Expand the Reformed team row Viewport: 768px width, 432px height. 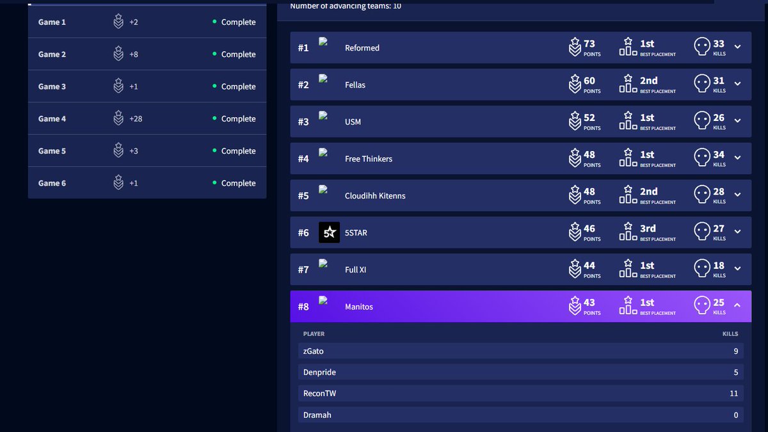[x=737, y=47]
